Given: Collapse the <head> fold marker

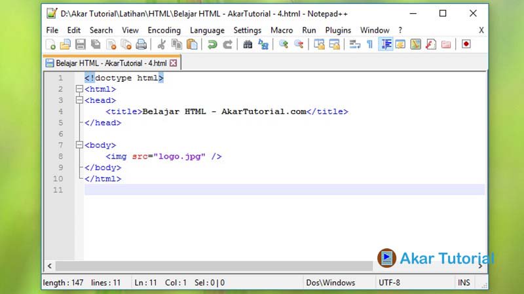Looking at the screenshot, I should [79, 100].
